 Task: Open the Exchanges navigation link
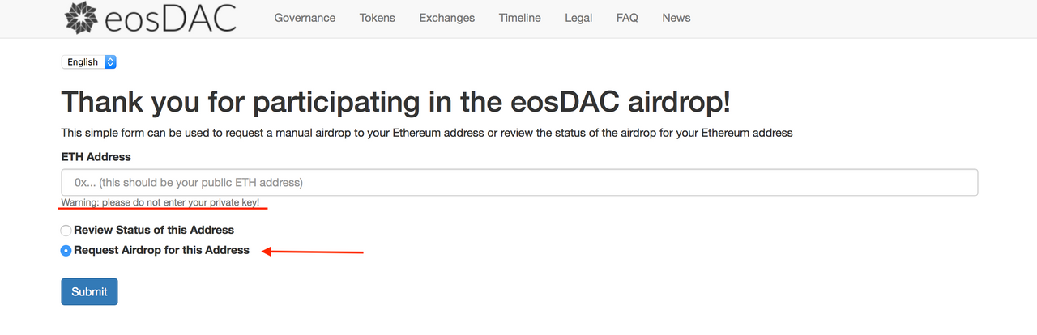click(447, 18)
